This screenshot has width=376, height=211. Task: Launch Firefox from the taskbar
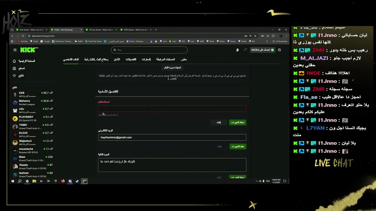tap(63, 181)
